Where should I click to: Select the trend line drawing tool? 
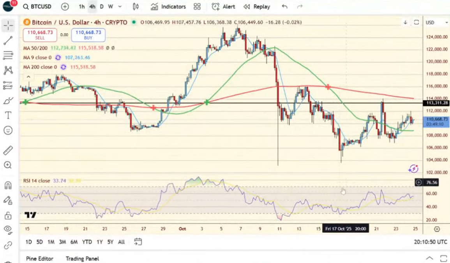(x=8, y=40)
